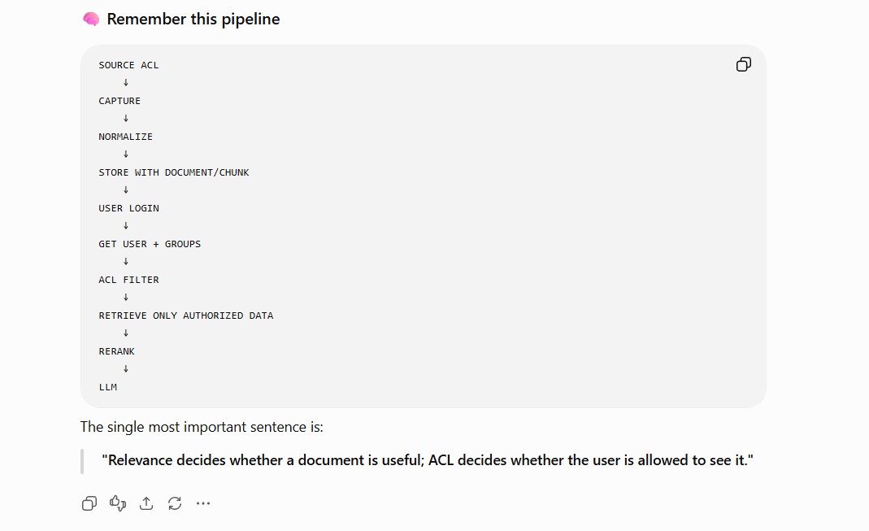The image size is (869, 531).
Task: Click the USER LOGIN step
Action: 128,208
